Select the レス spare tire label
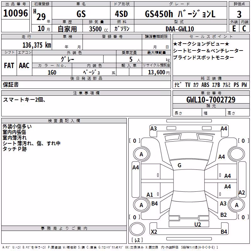This screenshot has width=251, height=251. [137, 240]
